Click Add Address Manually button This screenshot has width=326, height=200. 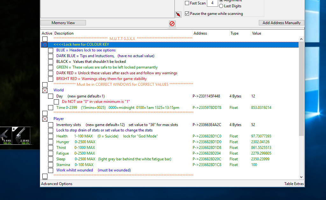(x=281, y=23)
